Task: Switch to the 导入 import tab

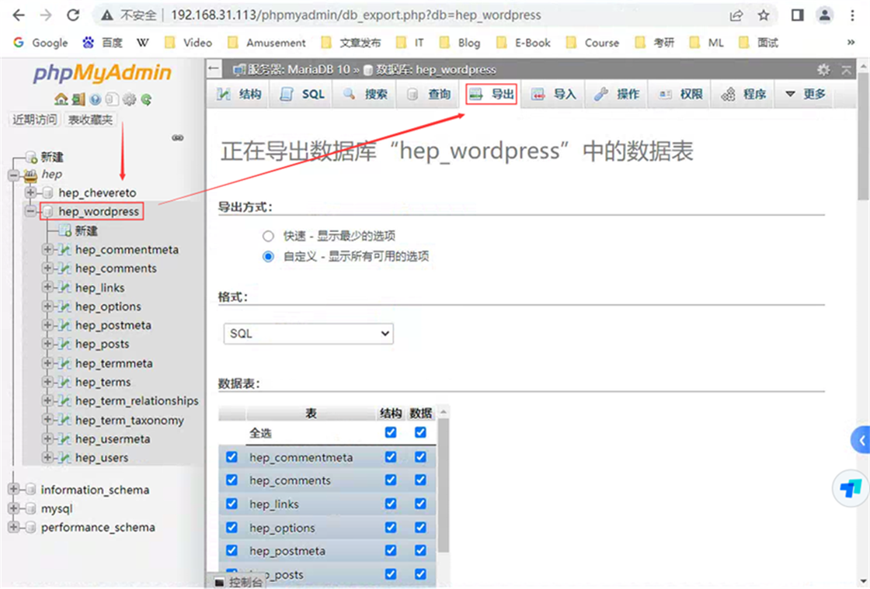Action: 554,94
